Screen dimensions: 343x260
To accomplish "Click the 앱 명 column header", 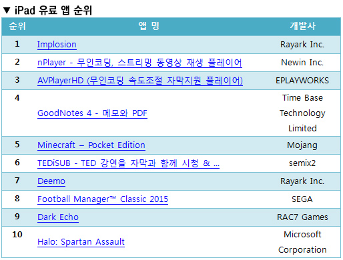I will pos(149,26).
